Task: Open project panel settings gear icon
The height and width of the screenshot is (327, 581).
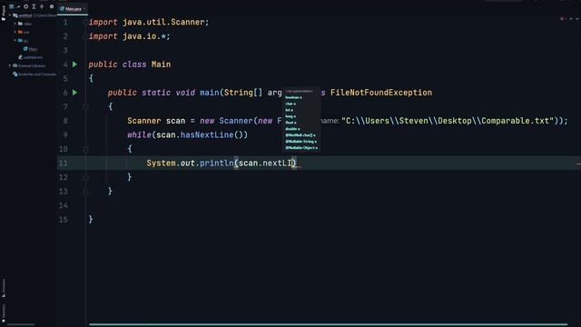Action: (52, 6)
